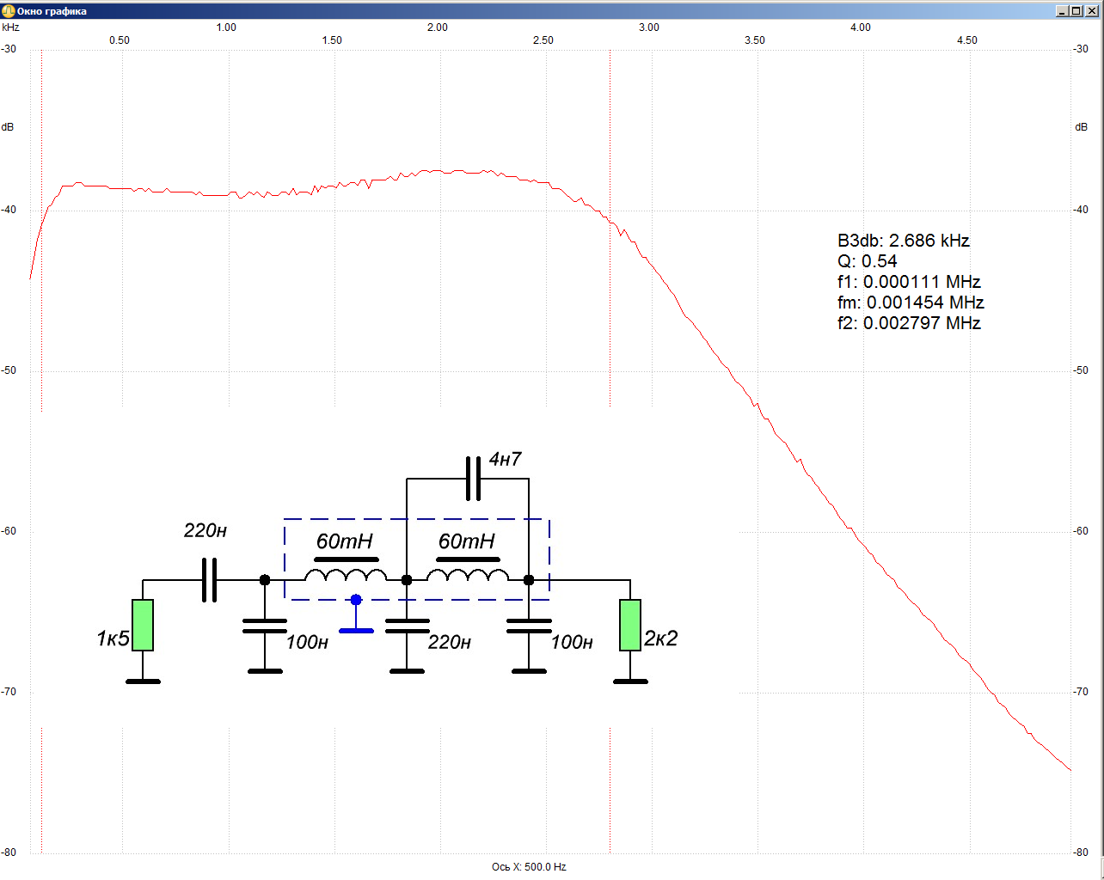This screenshot has width=1104, height=880.
Task: Minimize the graph window
Action: pos(1063,11)
